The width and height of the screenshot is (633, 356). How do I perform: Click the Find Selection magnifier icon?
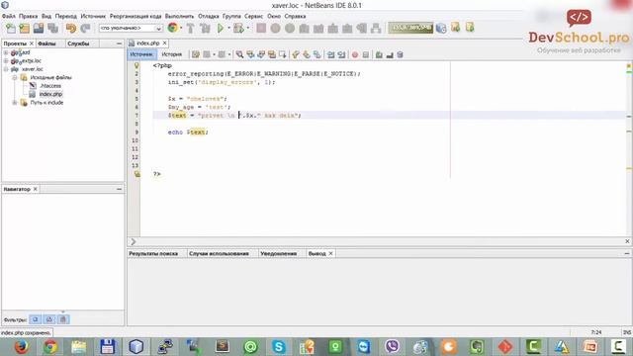point(239,54)
